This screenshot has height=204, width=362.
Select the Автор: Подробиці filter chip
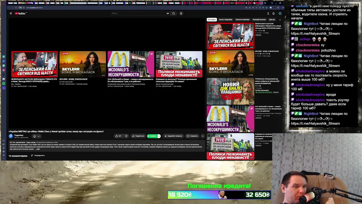pos(226,20)
